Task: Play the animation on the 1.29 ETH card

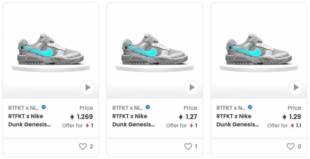Action: [x=296, y=87]
